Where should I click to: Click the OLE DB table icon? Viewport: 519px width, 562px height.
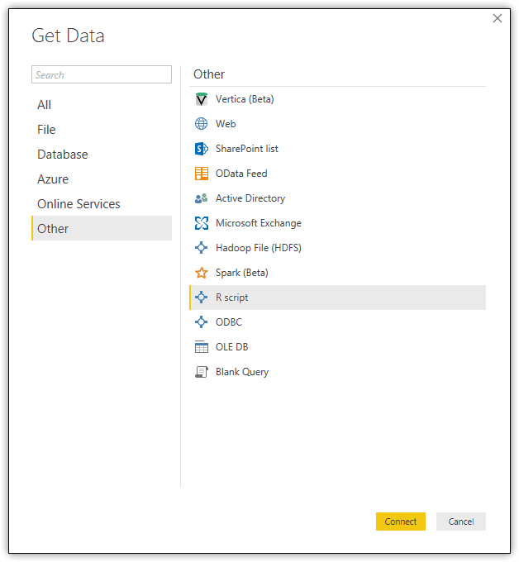point(201,347)
